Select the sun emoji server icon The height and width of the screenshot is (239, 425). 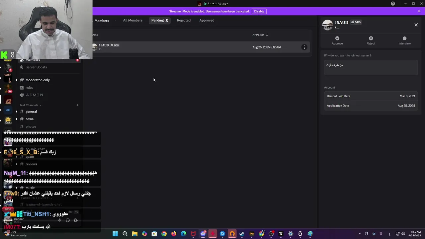point(8,120)
